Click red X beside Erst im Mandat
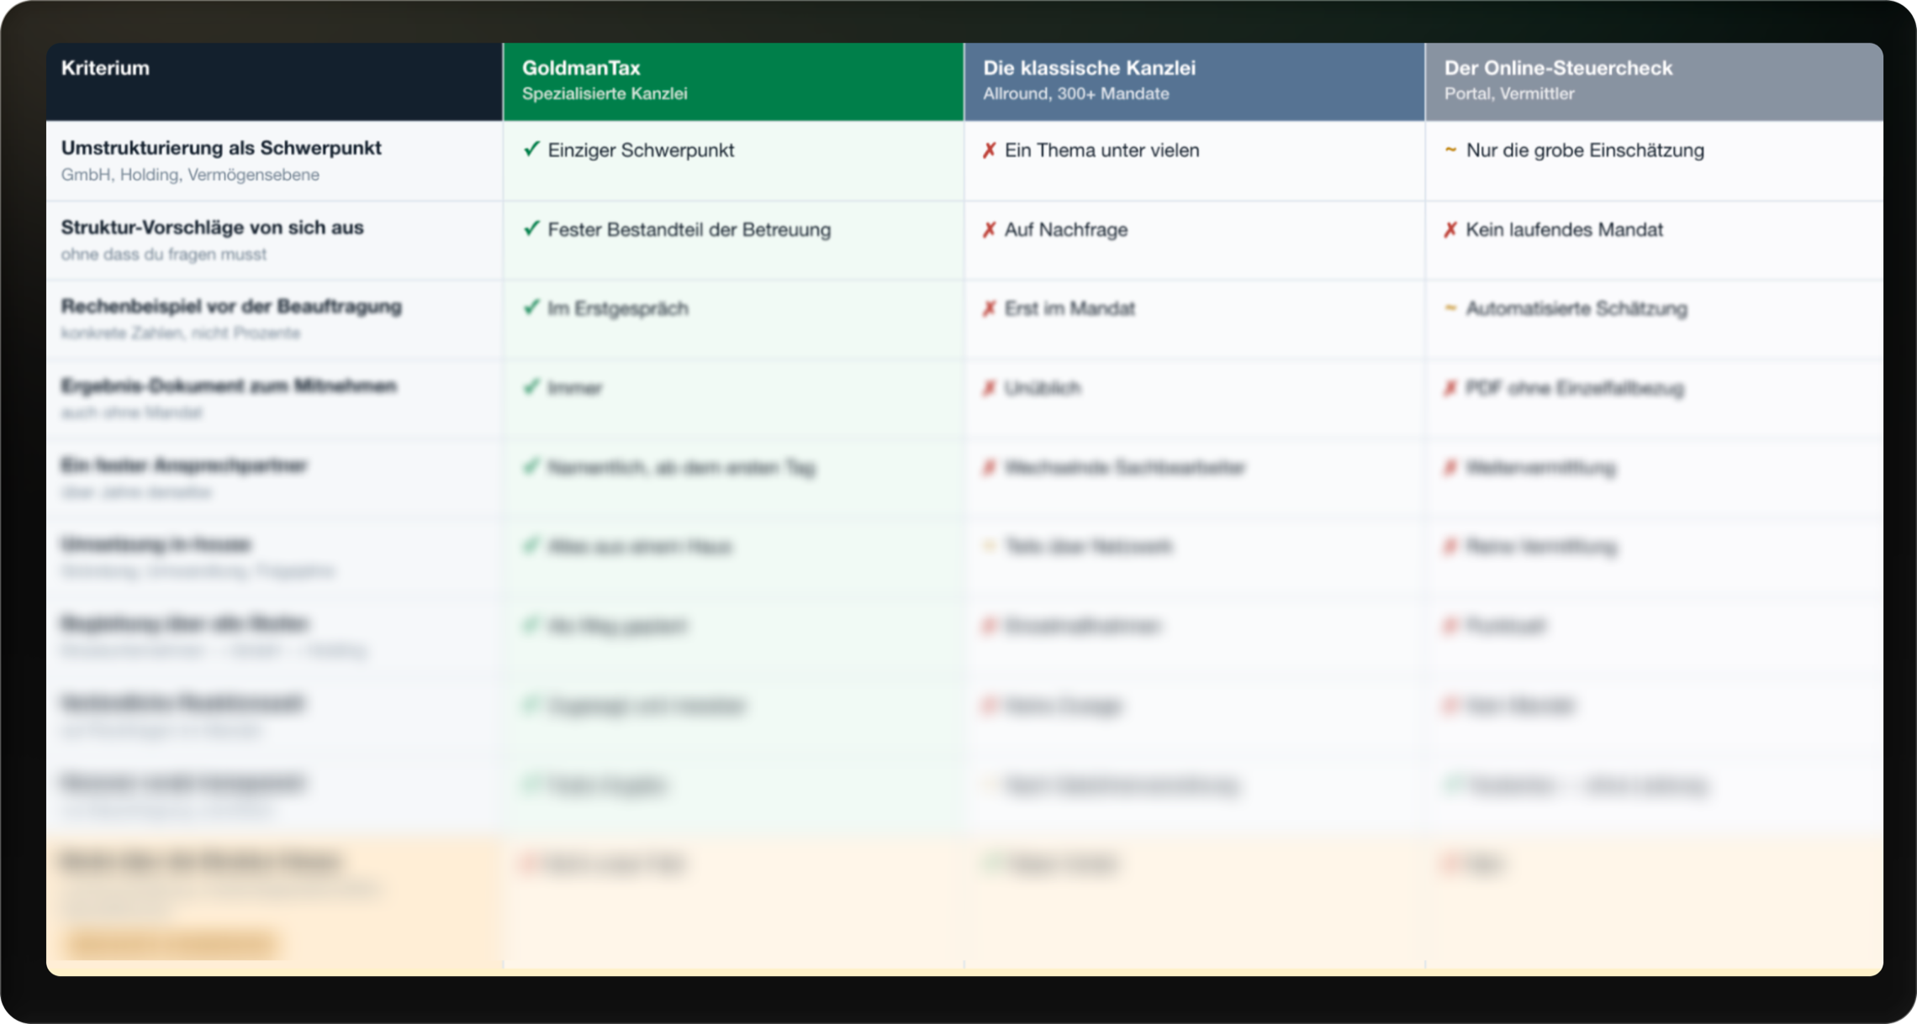 click(990, 308)
